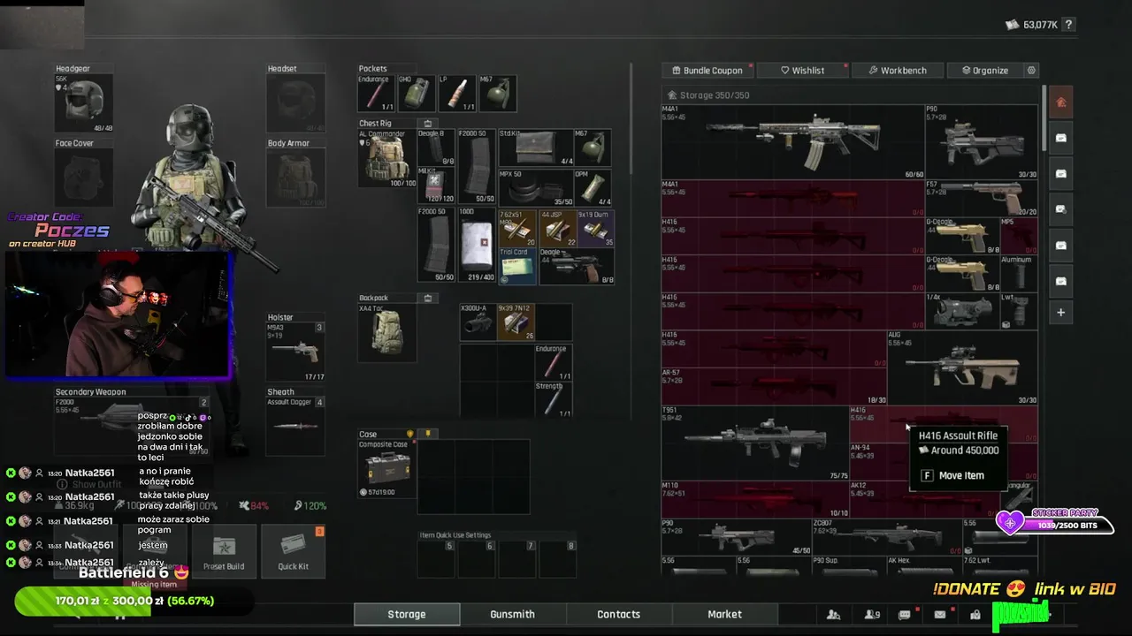Switch to the Market tab
Image resolution: width=1132 pixels, height=636 pixels.
725,614
